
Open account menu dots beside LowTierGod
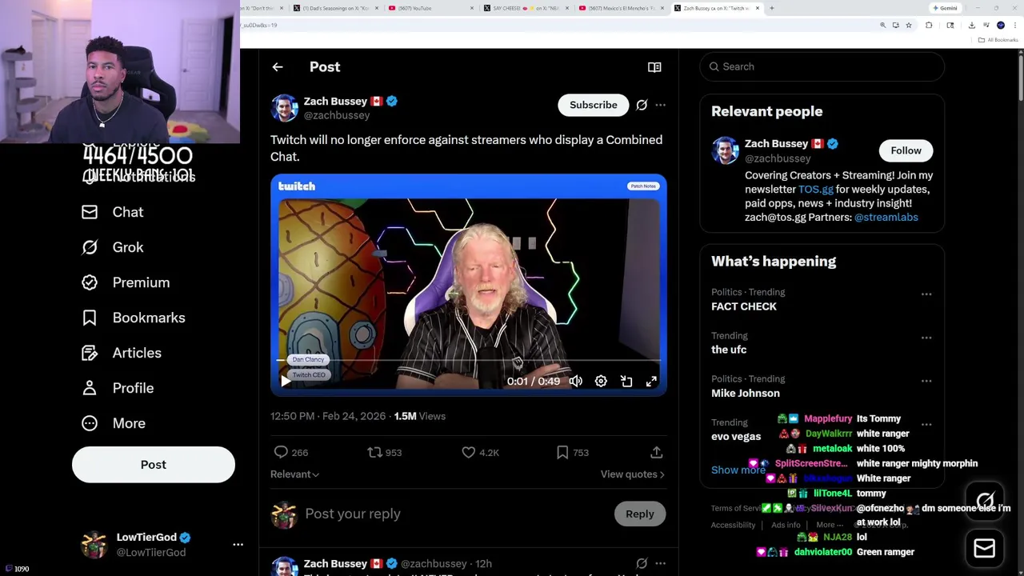[x=238, y=545]
